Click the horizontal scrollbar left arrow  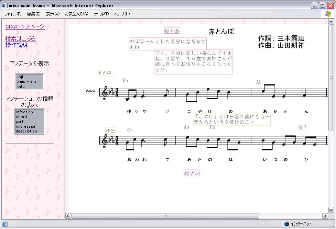[x=68, y=216]
